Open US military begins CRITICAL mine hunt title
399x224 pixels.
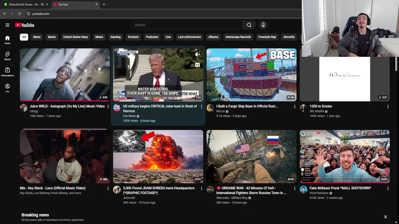click(160, 109)
